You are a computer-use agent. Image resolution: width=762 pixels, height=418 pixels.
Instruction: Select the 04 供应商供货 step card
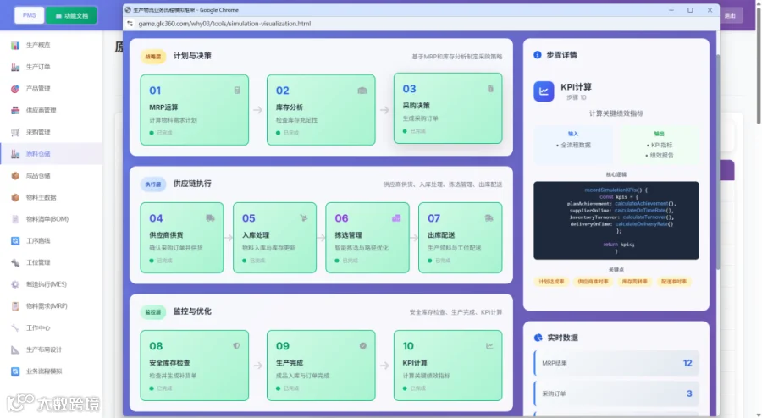point(182,238)
